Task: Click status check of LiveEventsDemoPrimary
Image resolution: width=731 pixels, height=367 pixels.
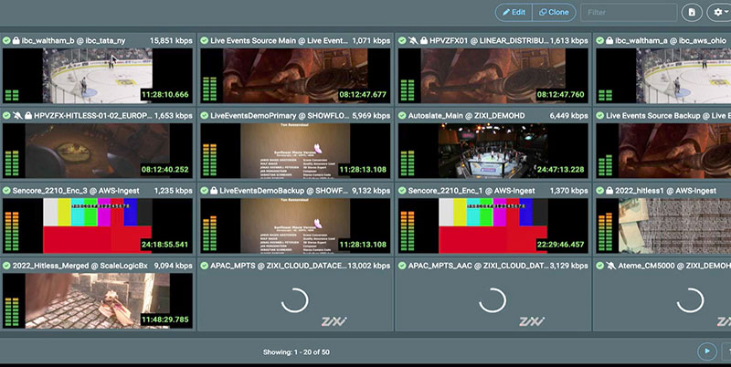Action: (x=204, y=116)
